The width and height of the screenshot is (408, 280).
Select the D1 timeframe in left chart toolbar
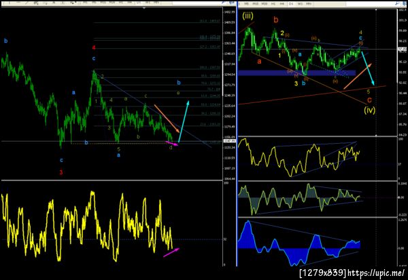139,2
